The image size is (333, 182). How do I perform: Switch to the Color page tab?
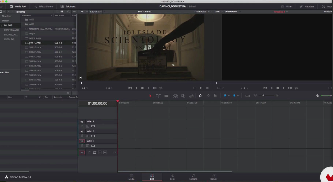tap(173, 177)
